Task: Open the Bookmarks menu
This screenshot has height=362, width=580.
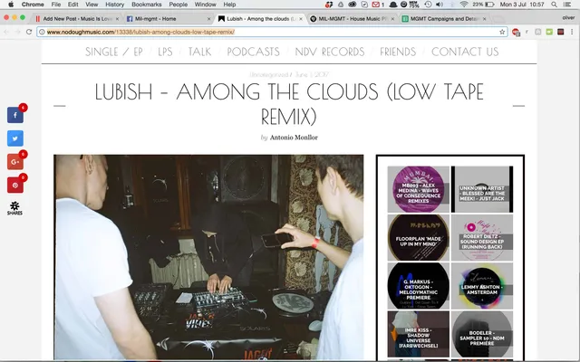Action: click(x=147, y=5)
